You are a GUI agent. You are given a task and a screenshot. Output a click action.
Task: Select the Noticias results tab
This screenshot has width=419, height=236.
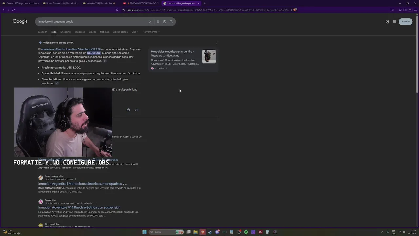pyautogui.click(x=104, y=32)
